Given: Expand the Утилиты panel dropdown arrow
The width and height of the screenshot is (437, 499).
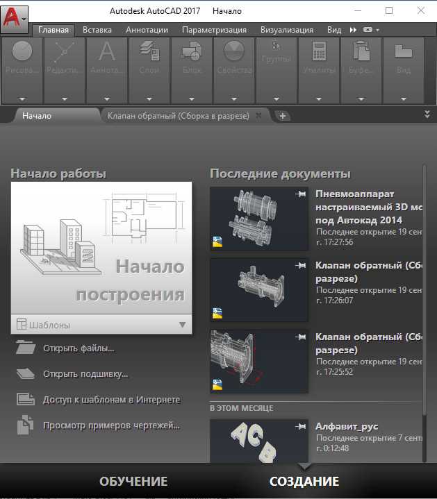Looking at the screenshot, I should (x=318, y=99).
